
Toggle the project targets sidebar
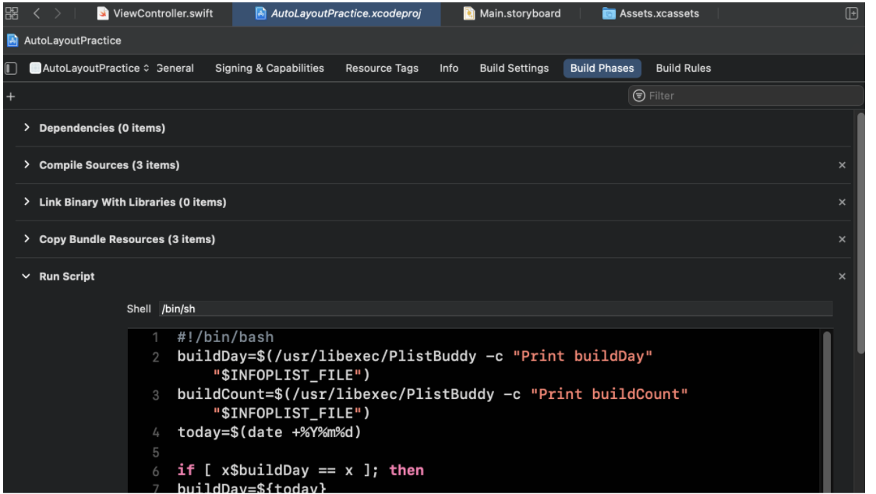pyautogui.click(x=11, y=68)
